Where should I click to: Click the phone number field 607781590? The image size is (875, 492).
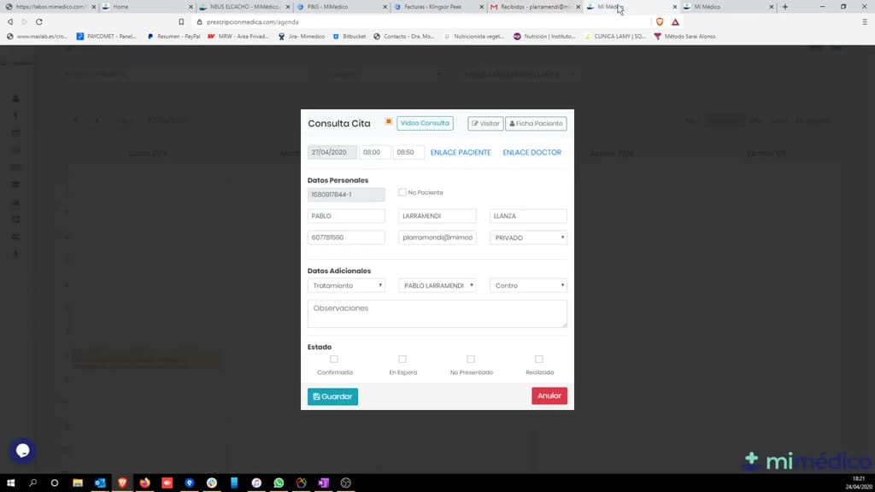[346, 237]
